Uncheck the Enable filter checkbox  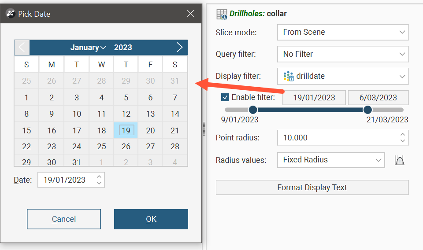225,97
